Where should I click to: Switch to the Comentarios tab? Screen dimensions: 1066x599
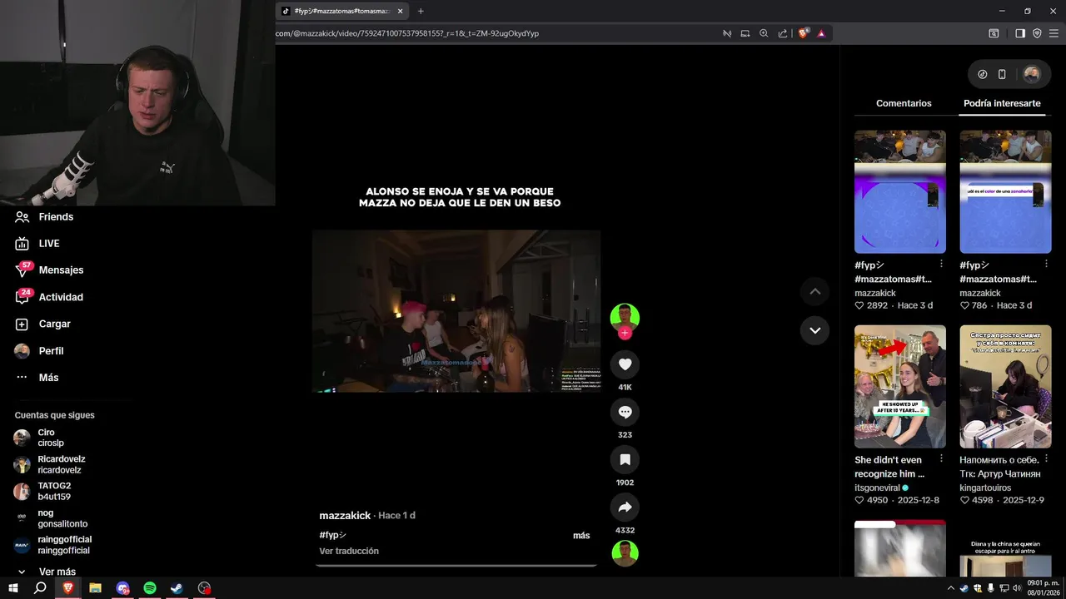click(904, 103)
